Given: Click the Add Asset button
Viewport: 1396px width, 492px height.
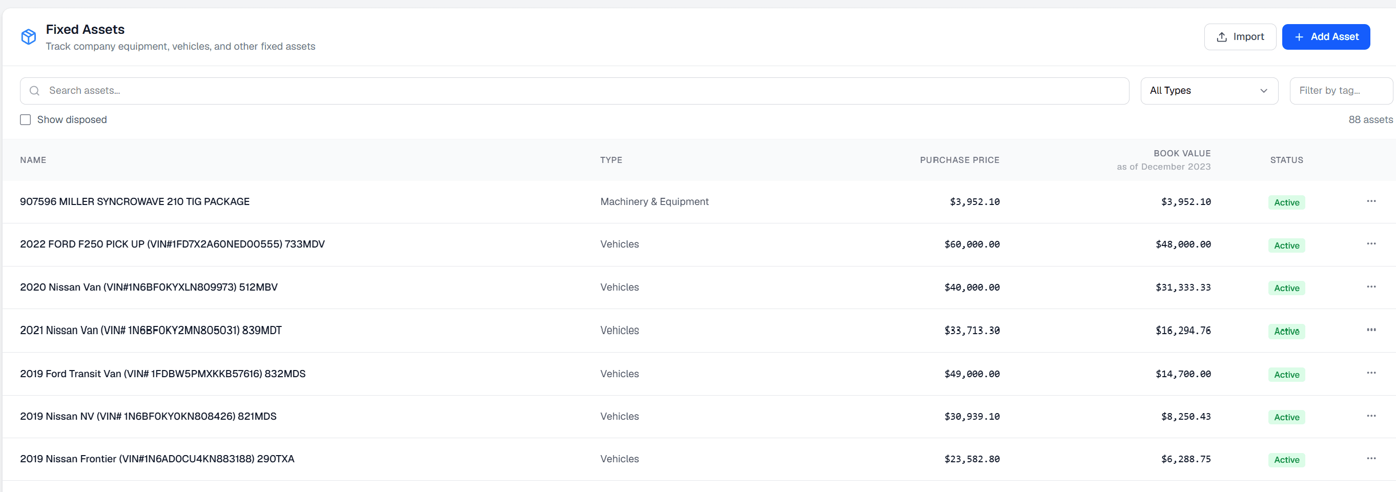Looking at the screenshot, I should (x=1326, y=37).
